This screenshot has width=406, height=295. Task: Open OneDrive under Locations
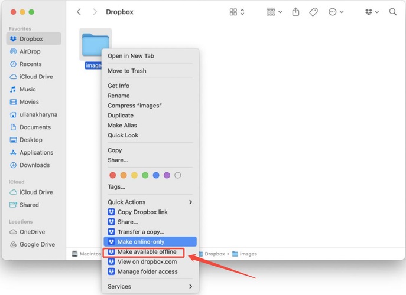point(34,232)
